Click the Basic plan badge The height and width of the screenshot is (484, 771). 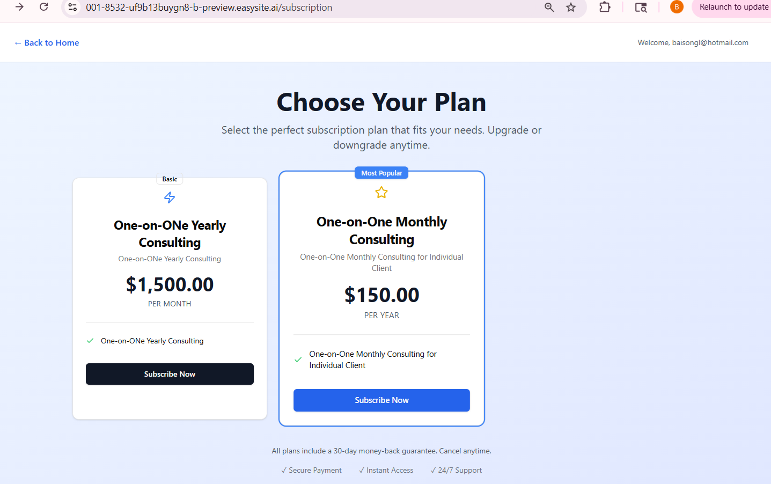click(x=170, y=179)
